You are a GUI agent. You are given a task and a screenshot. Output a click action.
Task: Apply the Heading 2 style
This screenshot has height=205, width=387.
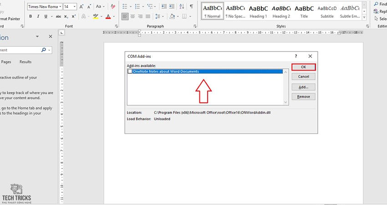(281, 11)
